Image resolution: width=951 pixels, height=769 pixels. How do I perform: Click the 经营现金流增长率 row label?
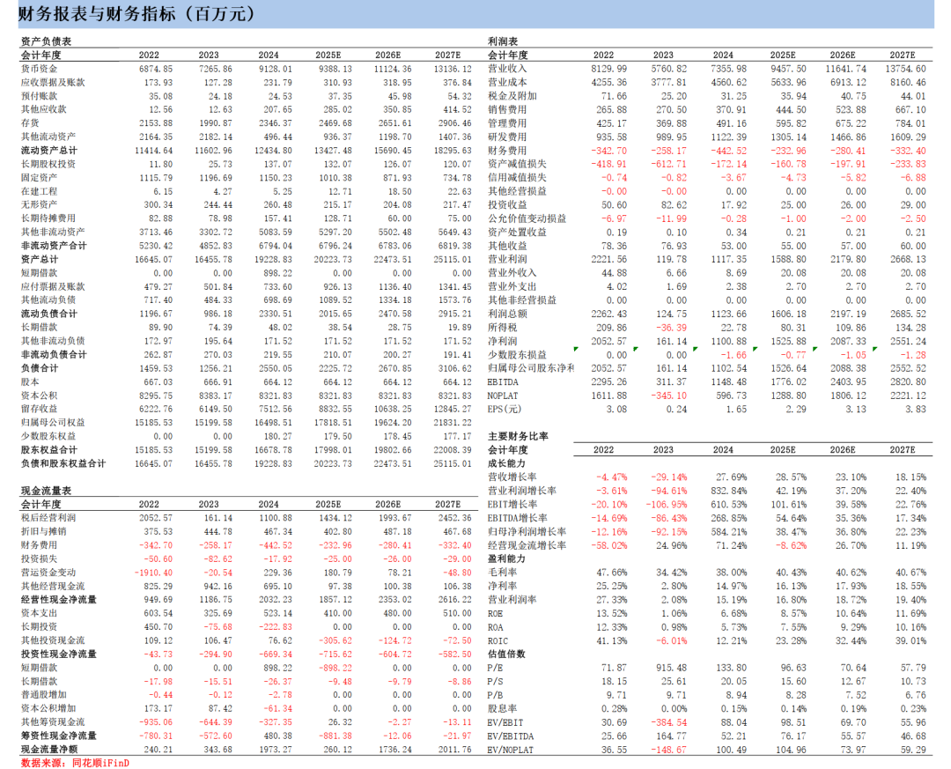tap(527, 545)
